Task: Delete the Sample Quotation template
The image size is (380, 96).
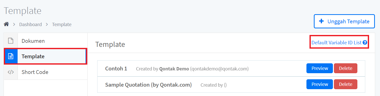Action: (x=345, y=84)
